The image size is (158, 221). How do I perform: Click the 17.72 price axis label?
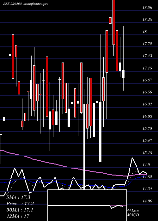(x=147, y=44)
